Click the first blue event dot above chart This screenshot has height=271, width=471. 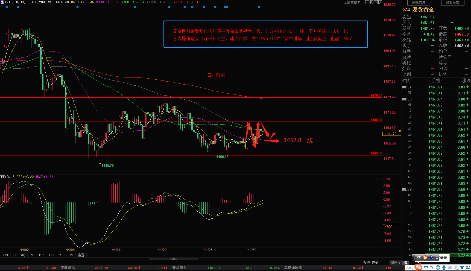click(7, 7)
